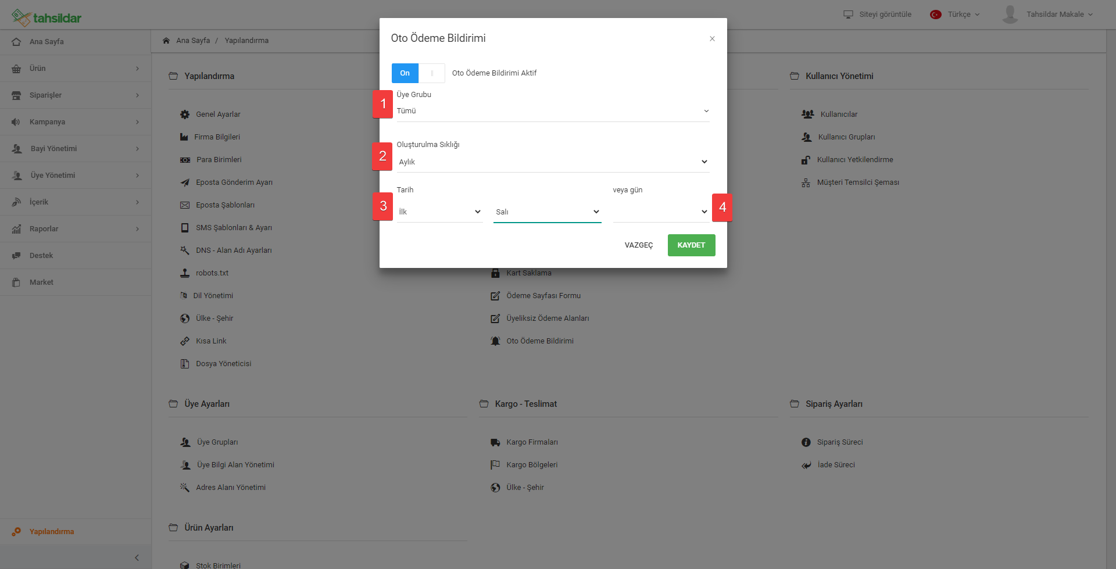Click robots.txt icon
The height and width of the screenshot is (569, 1116).
pos(185,273)
